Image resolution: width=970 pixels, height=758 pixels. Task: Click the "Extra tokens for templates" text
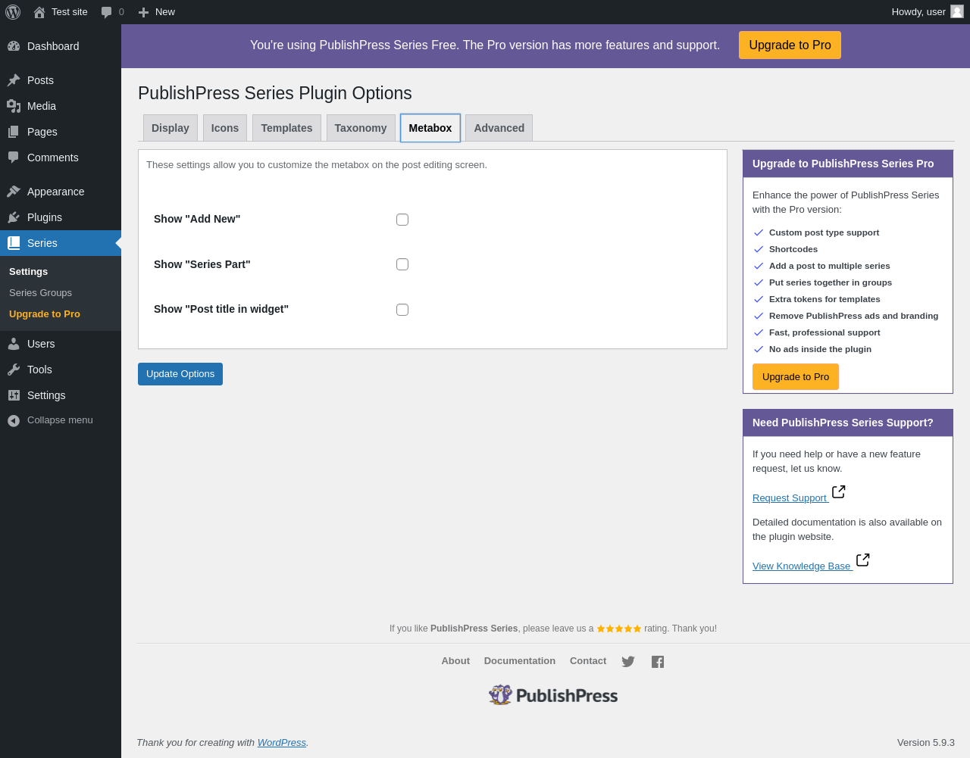click(x=824, y=299)
